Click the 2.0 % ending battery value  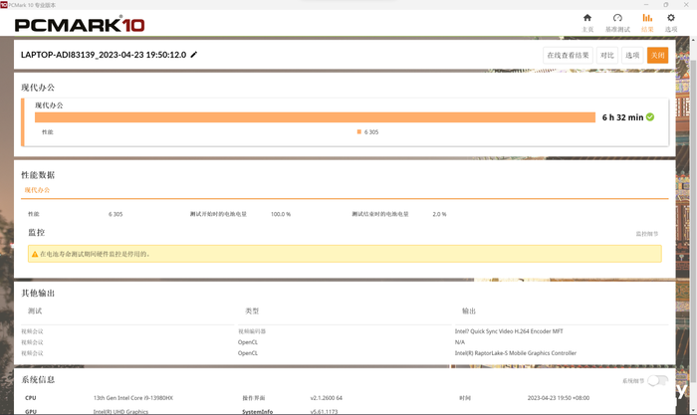pos(439,214)
